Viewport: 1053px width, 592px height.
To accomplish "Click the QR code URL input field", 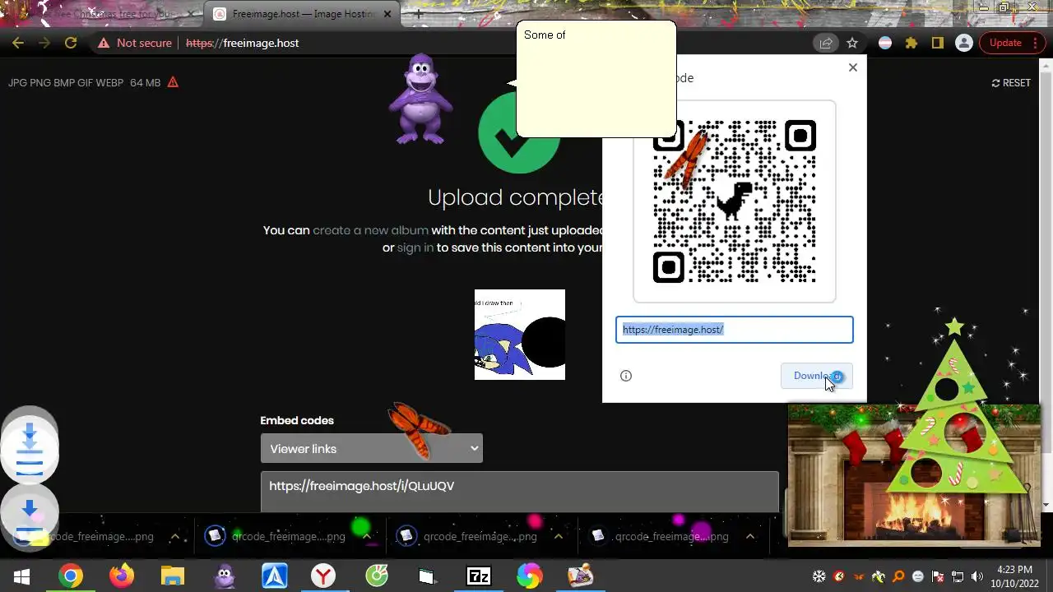I will pyautogui.click(x=735, y=330).
